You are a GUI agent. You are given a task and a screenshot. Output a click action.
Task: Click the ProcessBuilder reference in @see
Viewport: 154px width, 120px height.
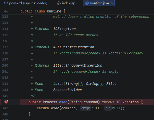pyautogui.click(x=67, y=90)
